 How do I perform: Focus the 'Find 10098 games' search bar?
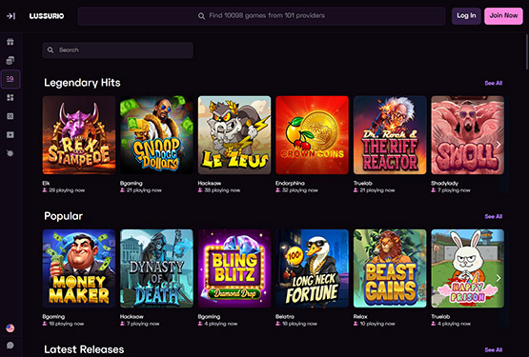pos(261,16)
